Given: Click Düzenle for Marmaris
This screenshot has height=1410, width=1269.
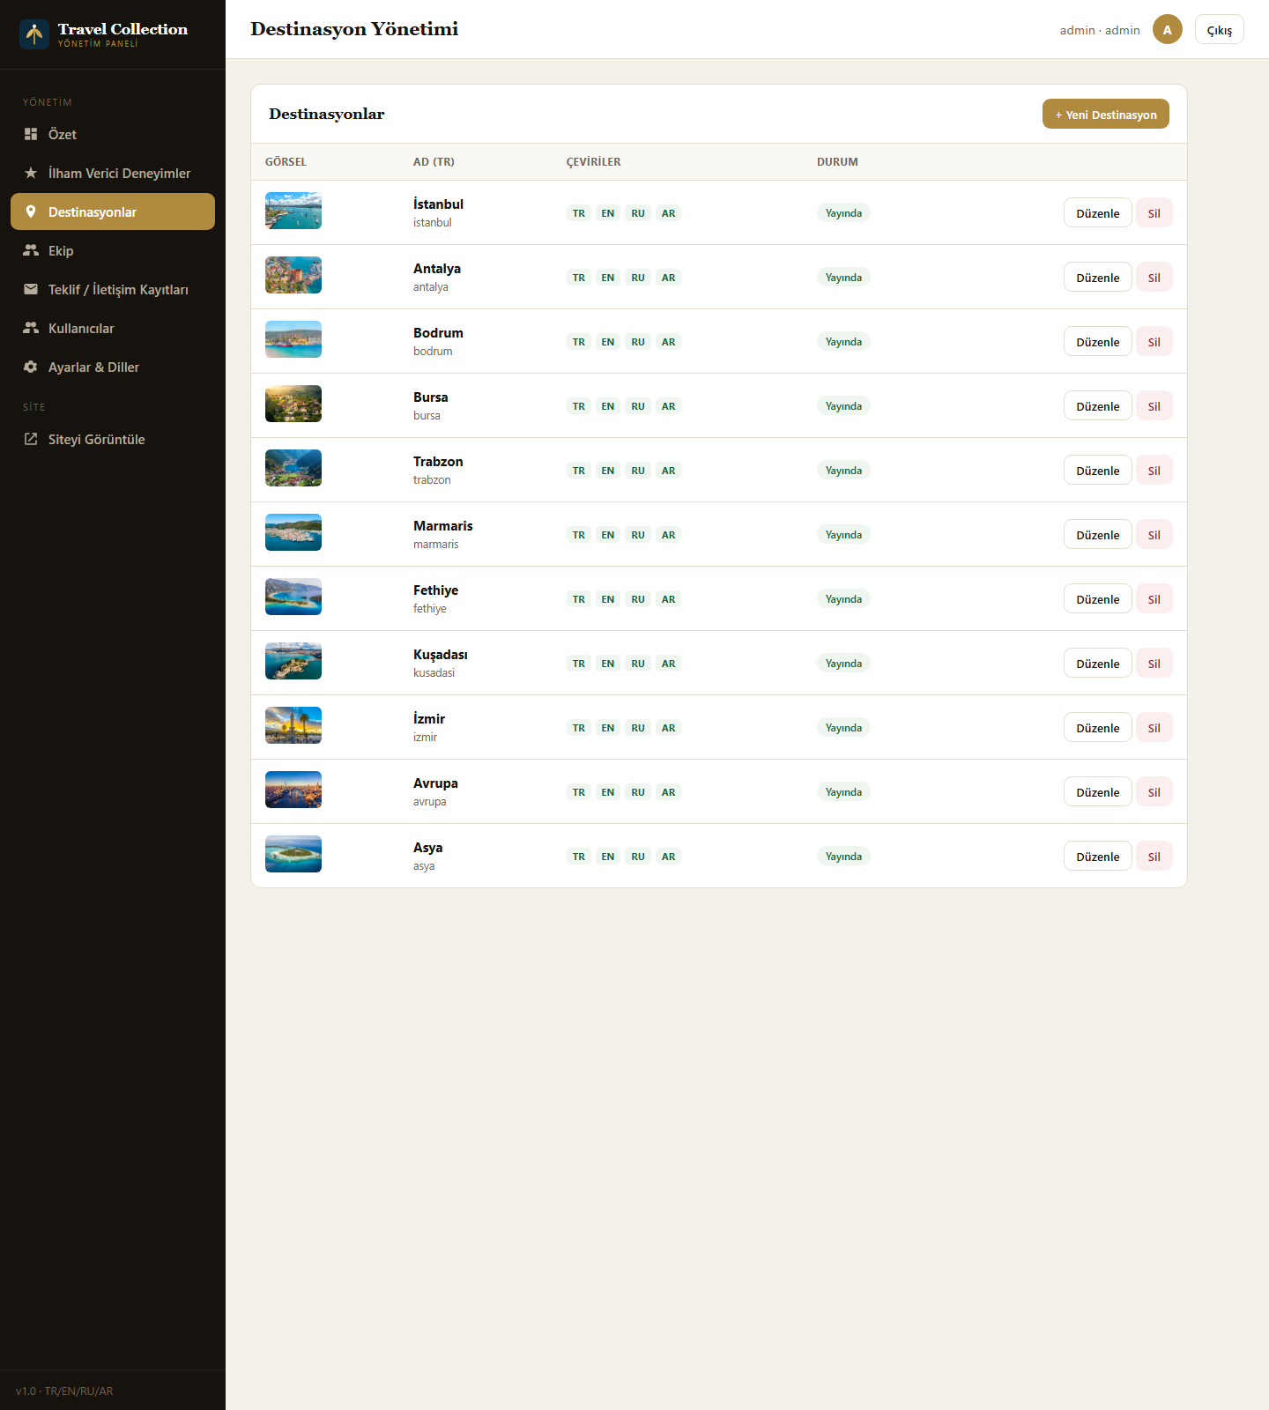Looking at the screenshot, I should [1098, 534].
